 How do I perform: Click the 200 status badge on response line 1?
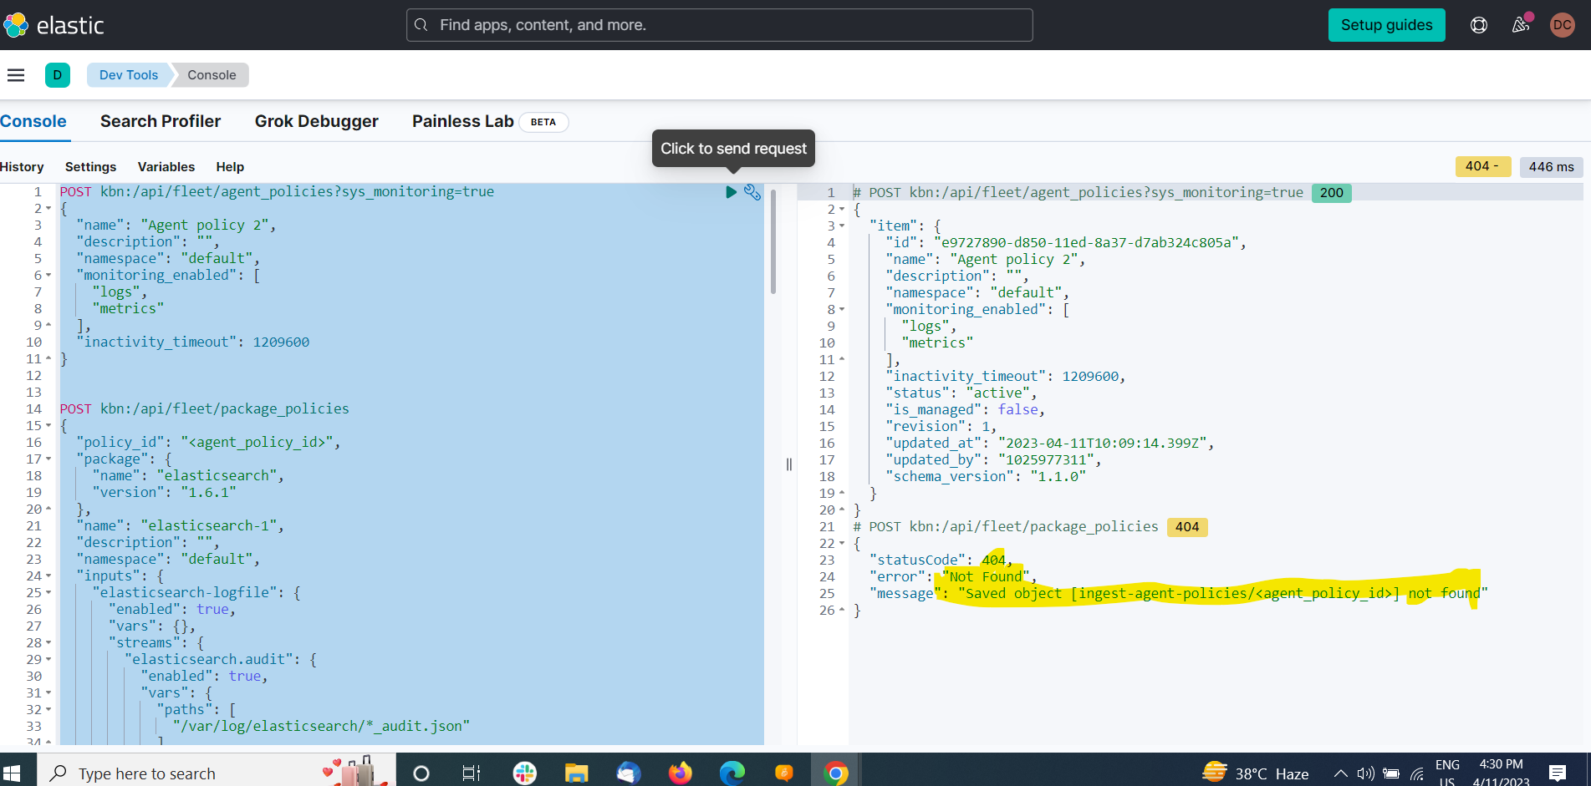(1331, 193)
